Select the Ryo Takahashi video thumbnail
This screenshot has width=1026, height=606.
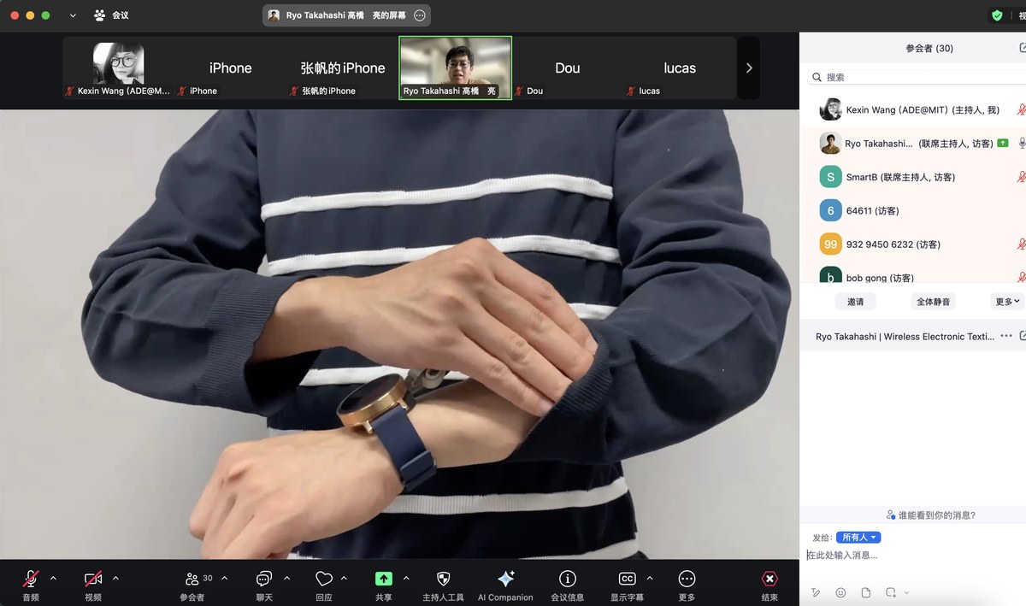tap(456, 68)
